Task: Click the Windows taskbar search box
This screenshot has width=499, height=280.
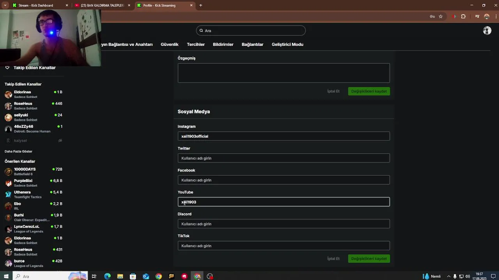Action: pos(50,276)
